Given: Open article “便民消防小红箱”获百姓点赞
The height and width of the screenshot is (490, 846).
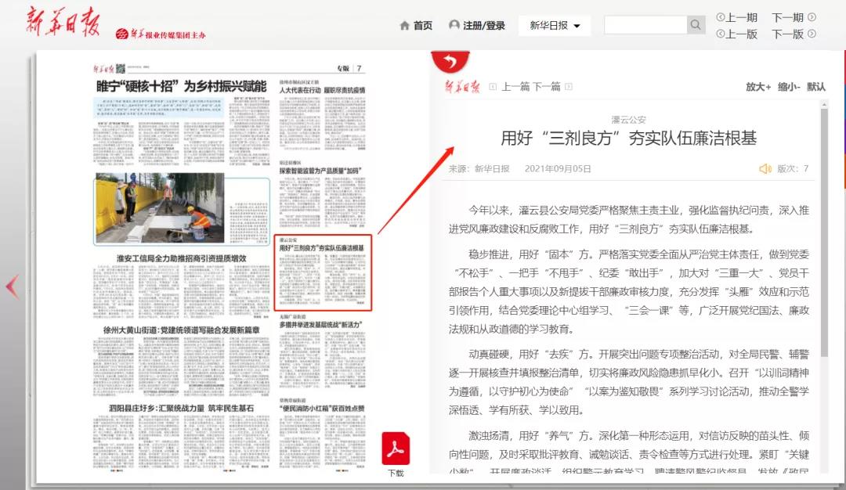Looking at the screenshot, I should coord(322,409).
